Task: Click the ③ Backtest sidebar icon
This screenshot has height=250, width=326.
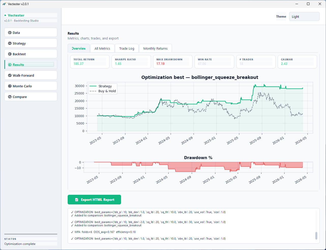Action: (10, 54)
